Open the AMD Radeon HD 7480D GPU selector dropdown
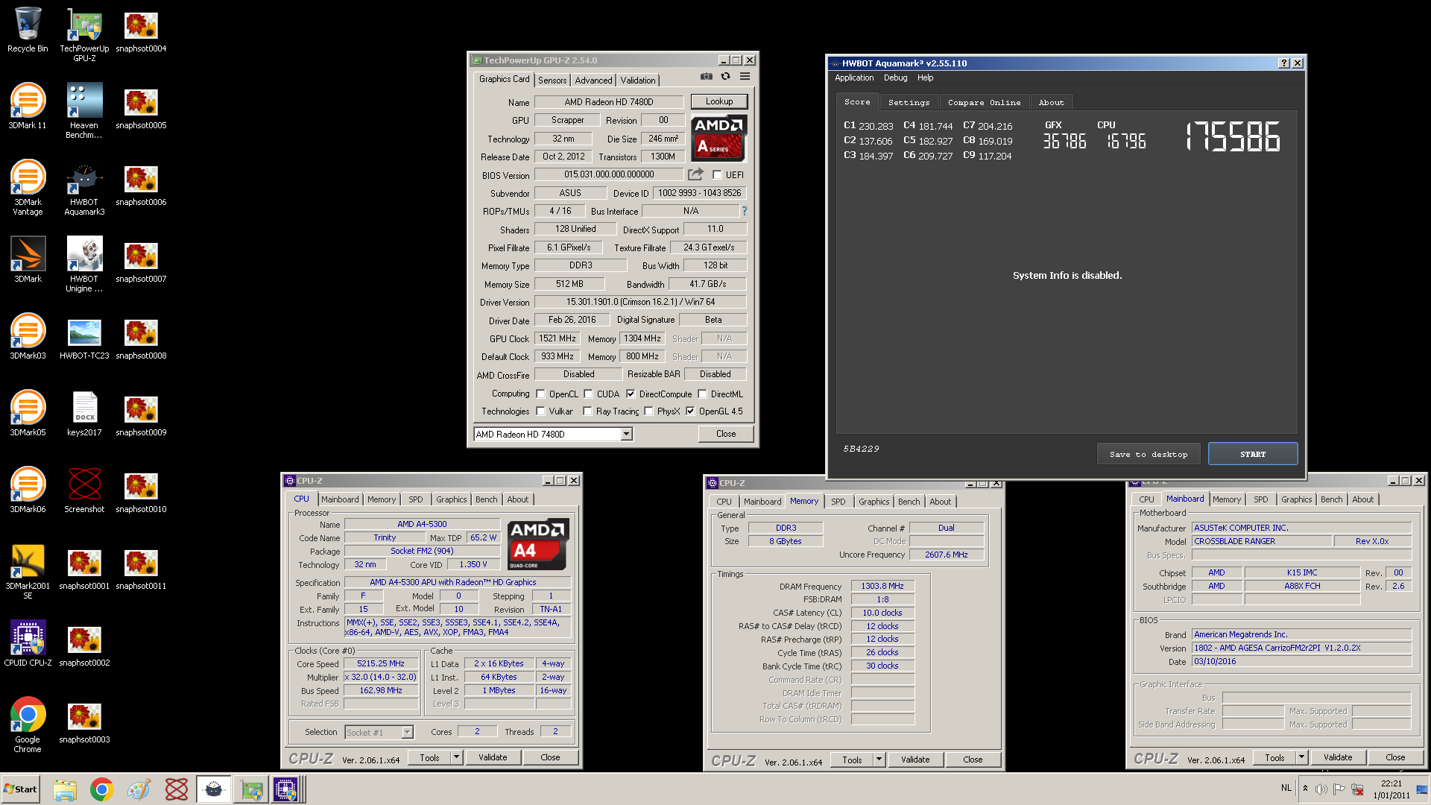 [x=626, y=434]
